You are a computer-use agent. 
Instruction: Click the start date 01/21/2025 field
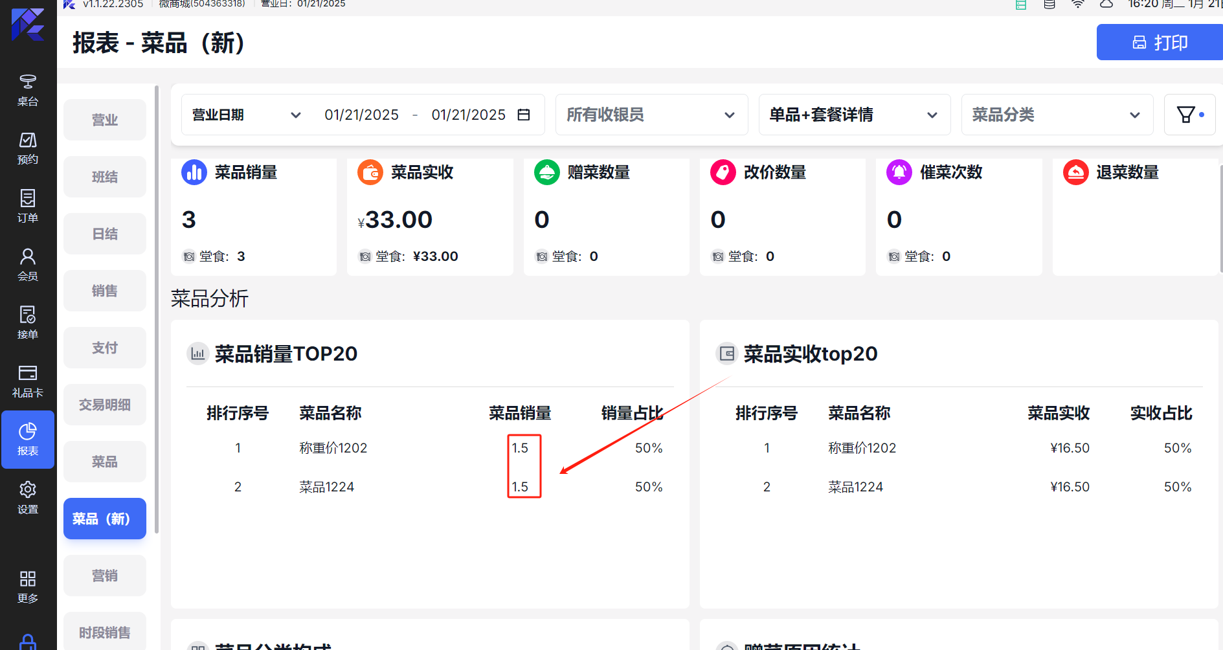click(361, 115)
